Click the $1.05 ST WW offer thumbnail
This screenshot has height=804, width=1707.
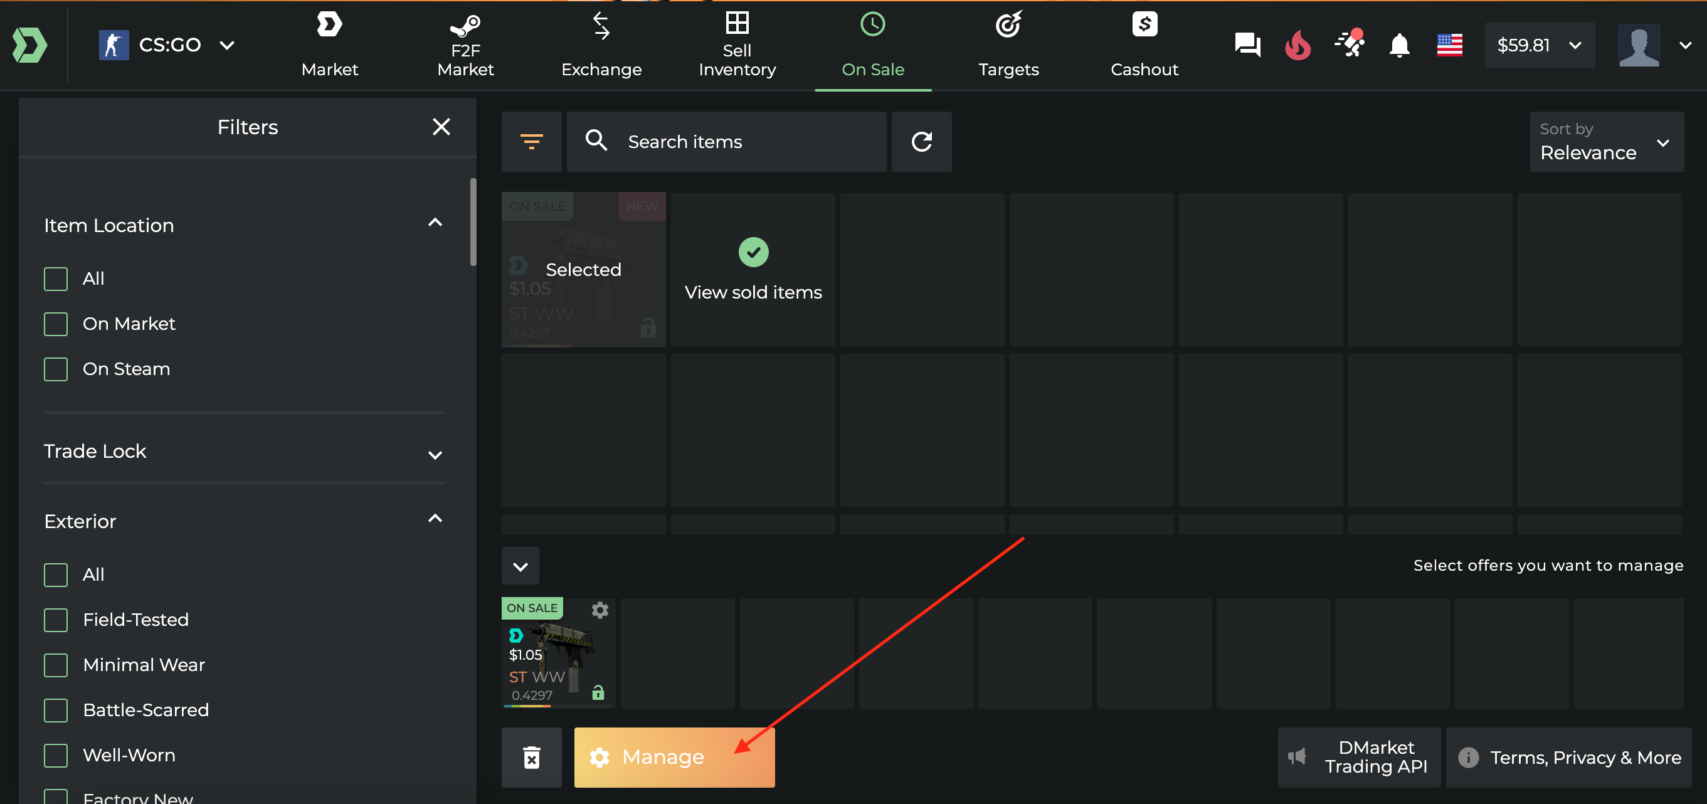tap(558, 653)
